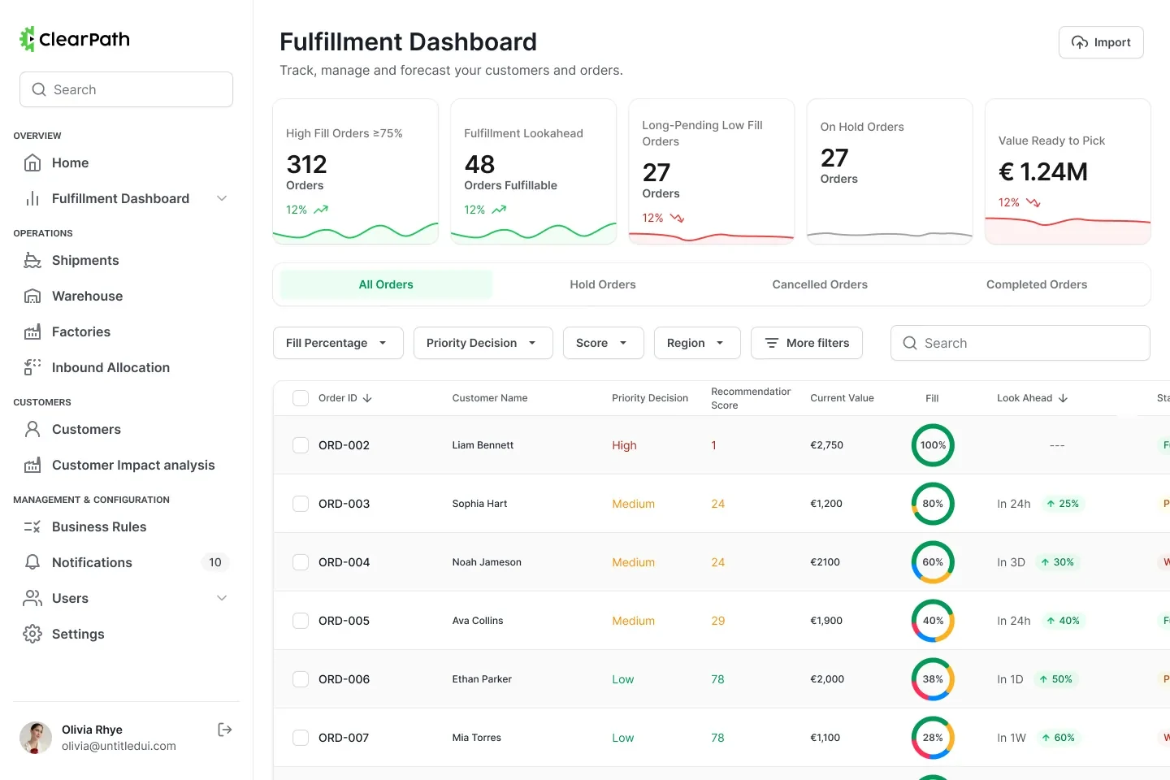Tick the checkbox for ORD-004
This screenshot has width=1170, height=780.
point(301,562)
